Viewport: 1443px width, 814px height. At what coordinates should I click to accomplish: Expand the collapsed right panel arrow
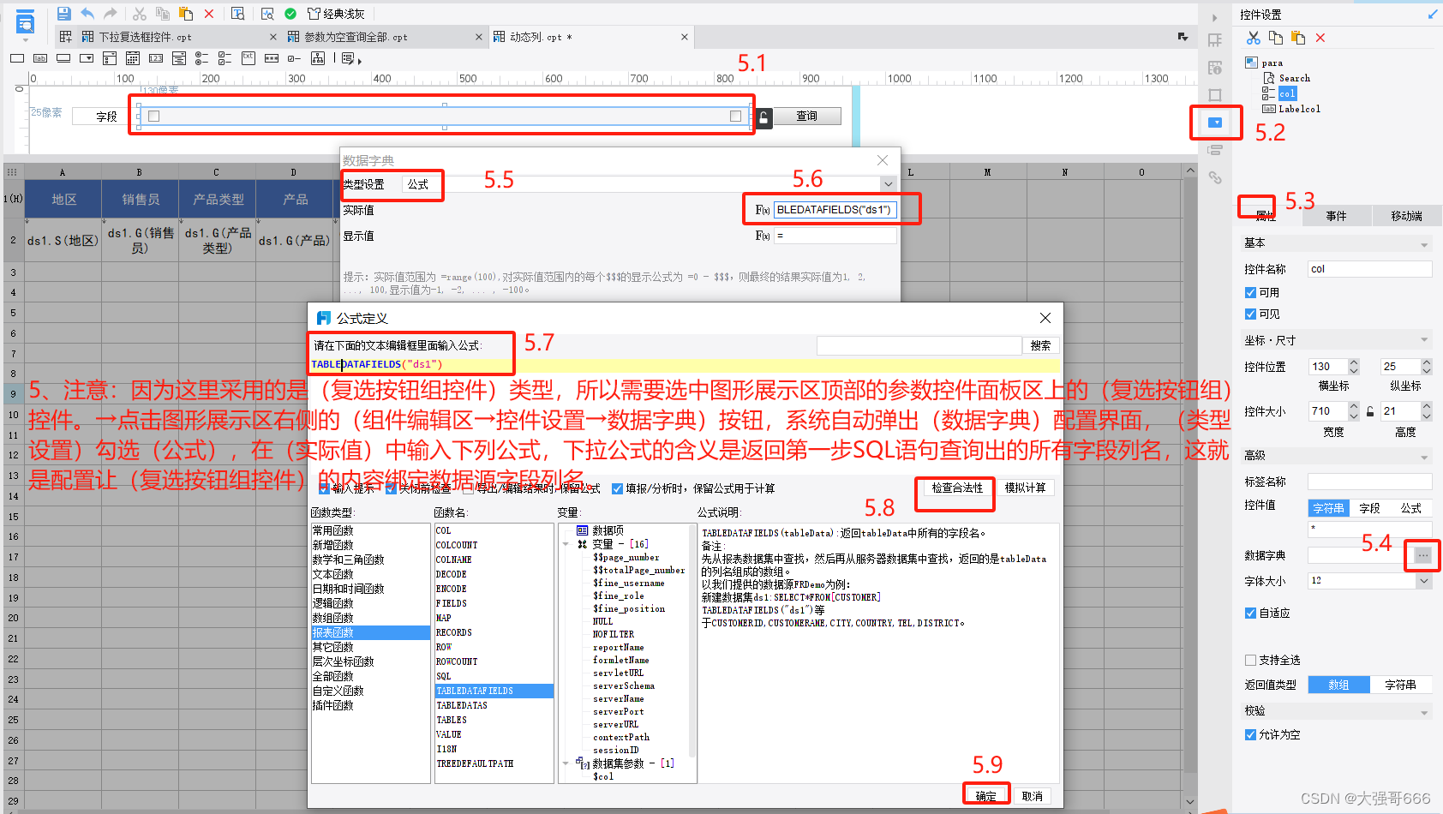(1214, 17)
